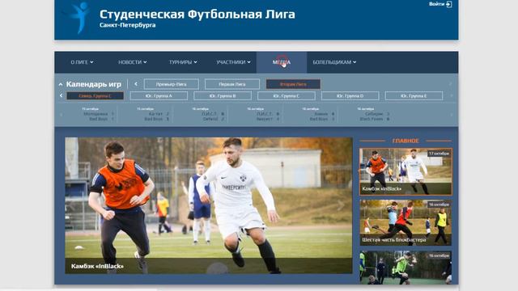The height and width of the screenshot is (291, 518).
Task: Expand the НОВОСТИ dropdown menu
Action: [x=133, y=62]
